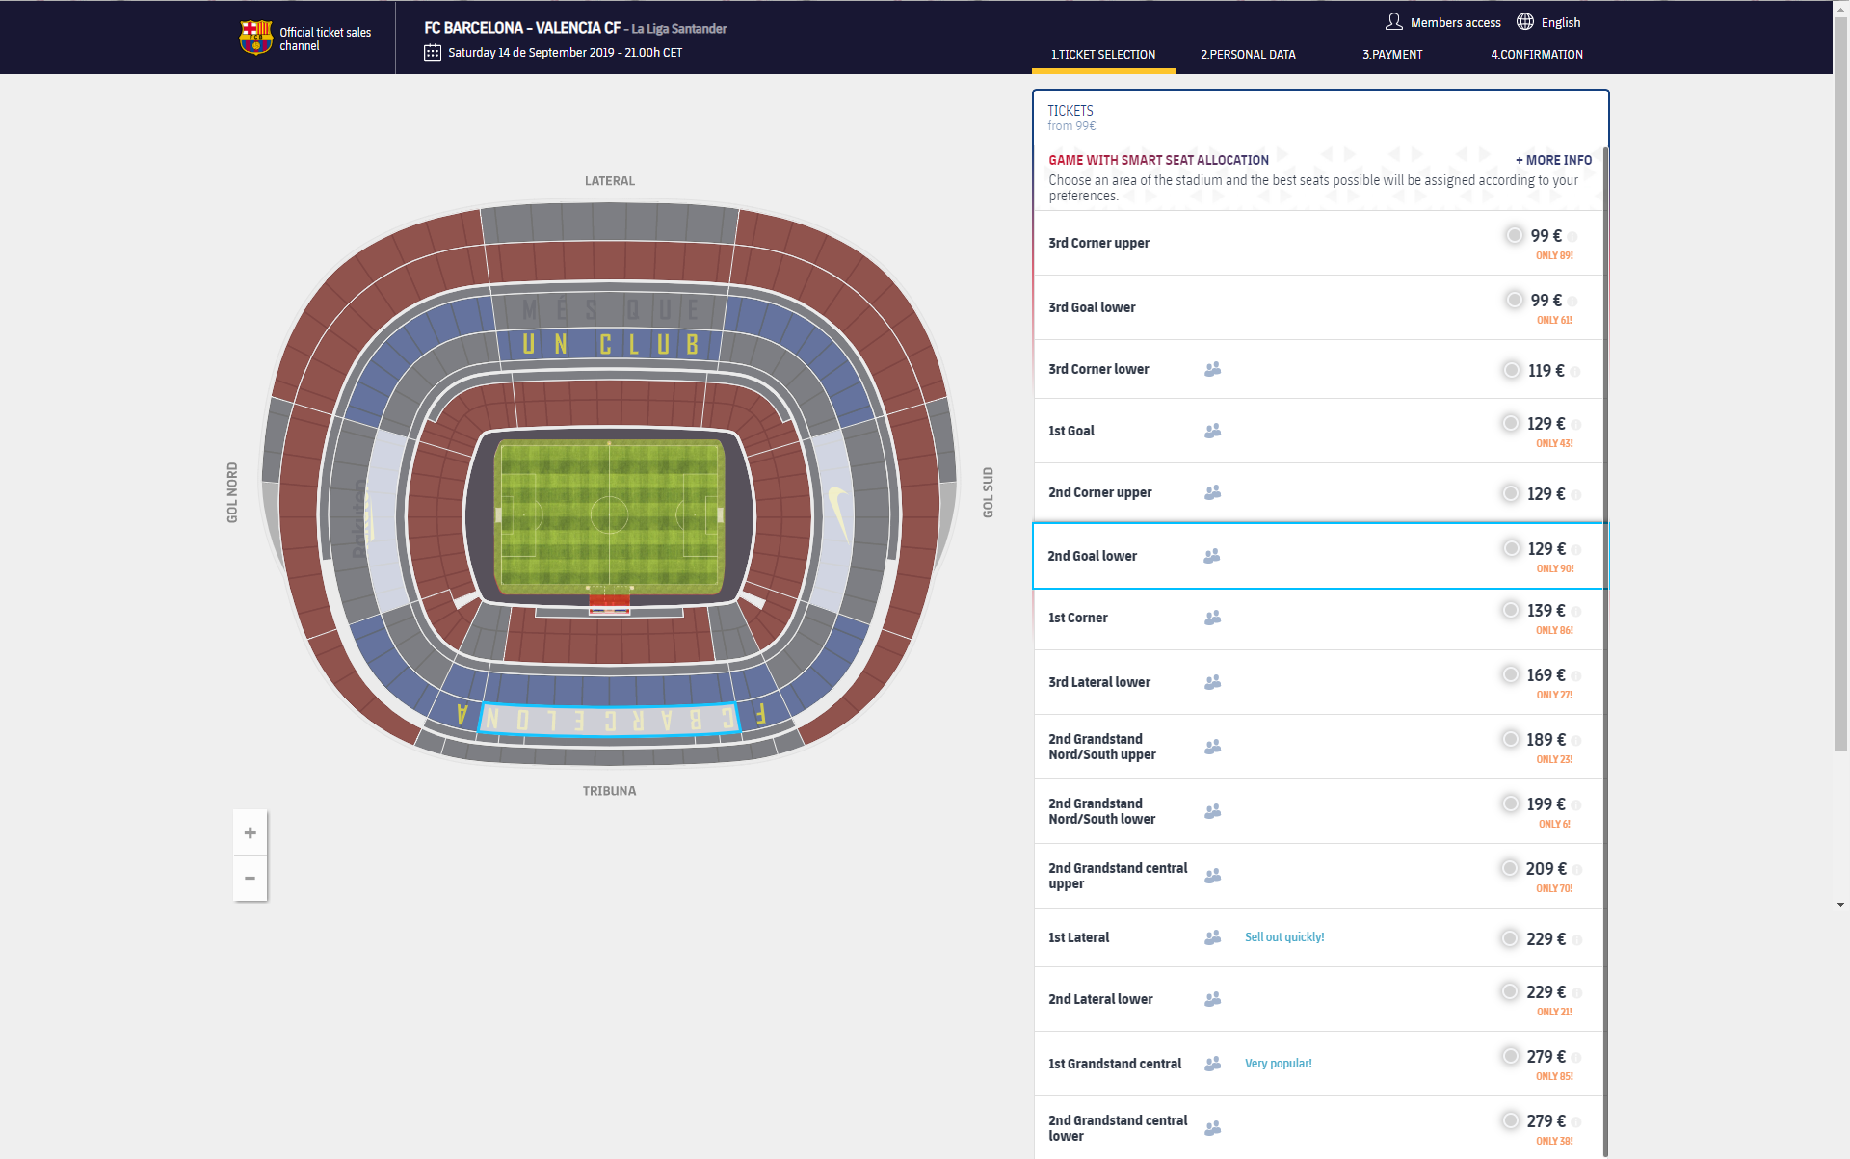Select the 3rd Corner upper radio button
The width and height of the screenshot is (1850, 1159).
pyautogui.click(x=1515, y=235)
